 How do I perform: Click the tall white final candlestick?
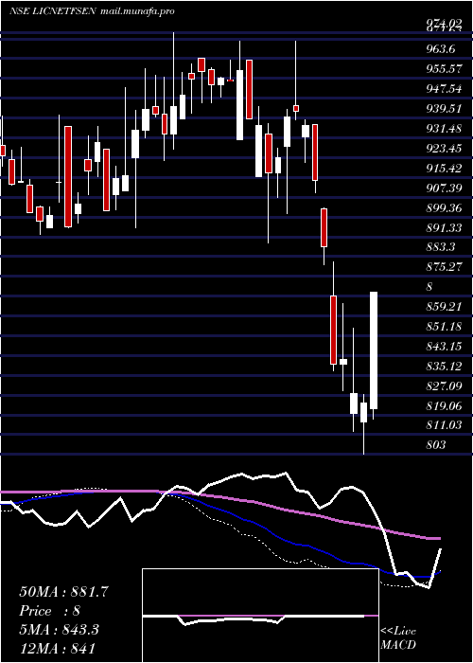coord(374,350)
